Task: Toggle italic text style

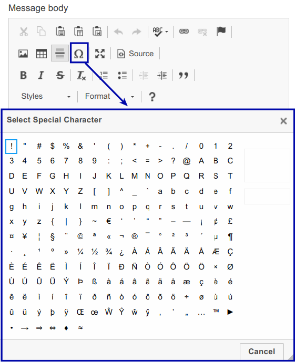Action: coord(41,75)
